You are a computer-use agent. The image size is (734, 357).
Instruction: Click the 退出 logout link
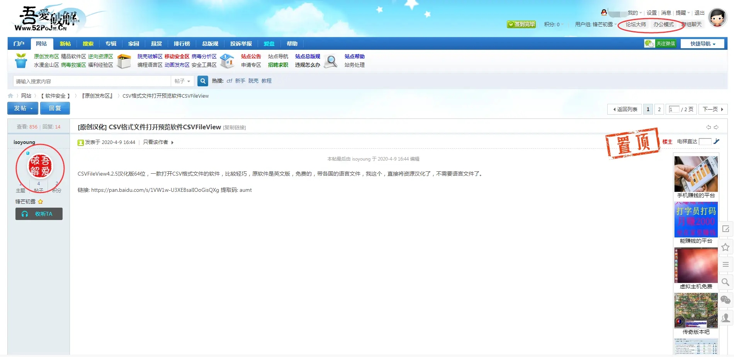tap(699, 13)
